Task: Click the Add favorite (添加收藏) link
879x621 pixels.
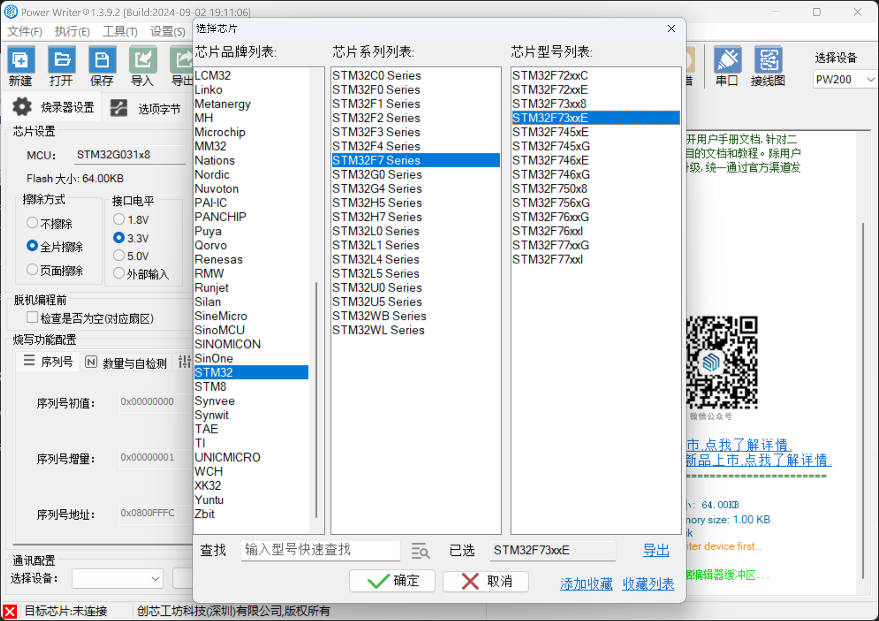Action: click(x=586, y=584)
